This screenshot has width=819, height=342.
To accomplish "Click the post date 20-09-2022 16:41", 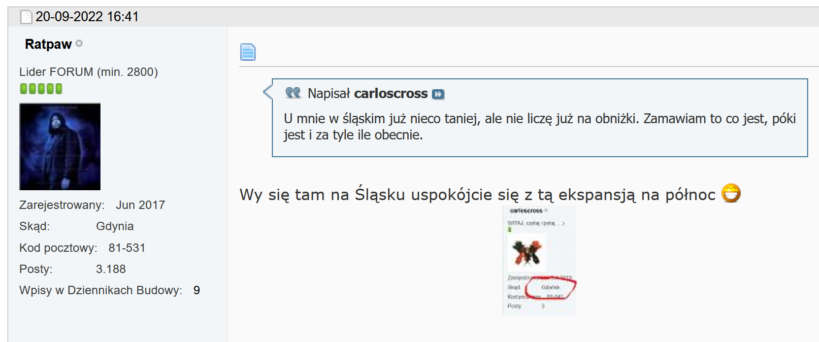I will [87, 17].
